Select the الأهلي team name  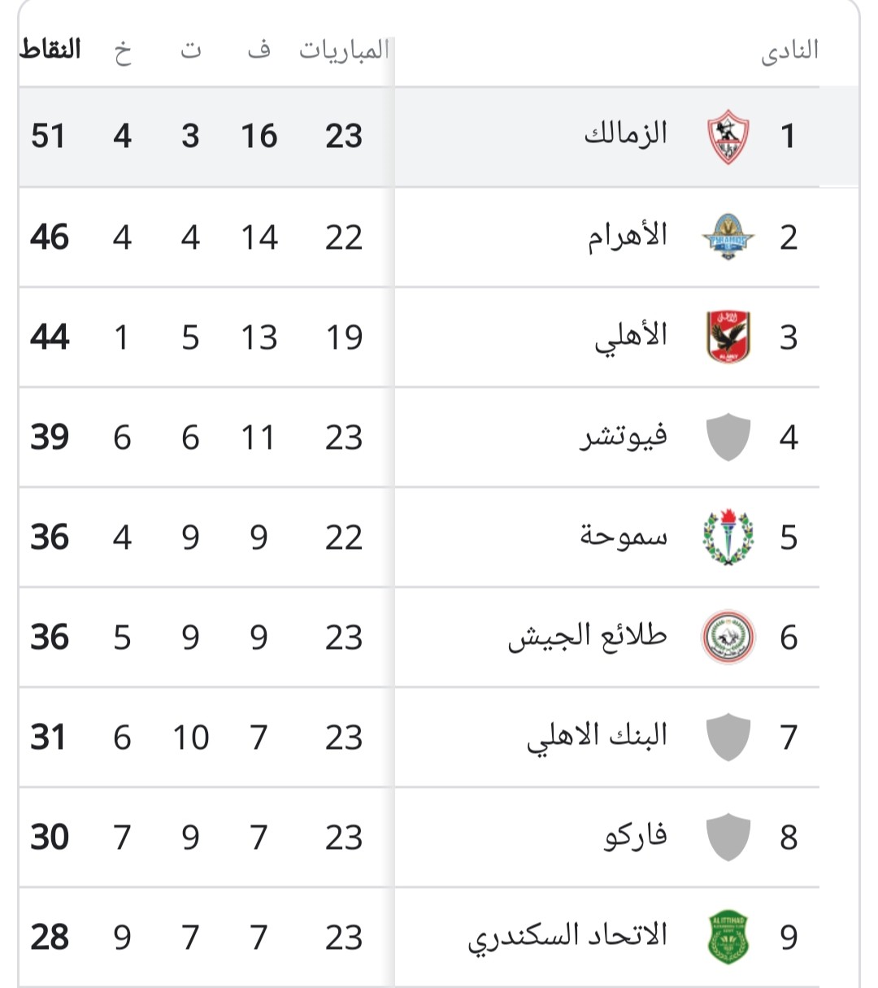630,337
